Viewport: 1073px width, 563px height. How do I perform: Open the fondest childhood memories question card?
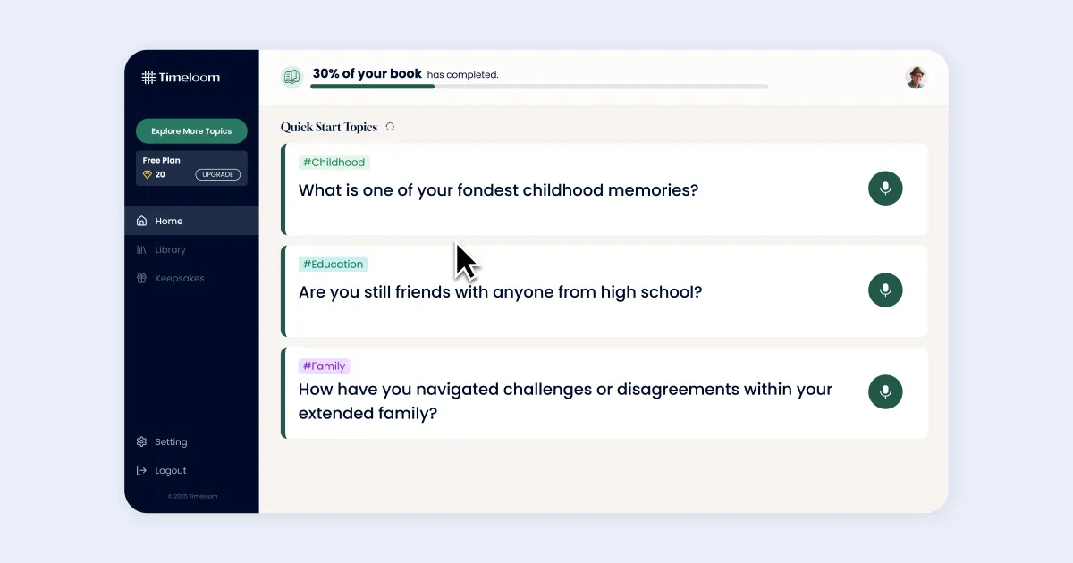click(604, 189)
